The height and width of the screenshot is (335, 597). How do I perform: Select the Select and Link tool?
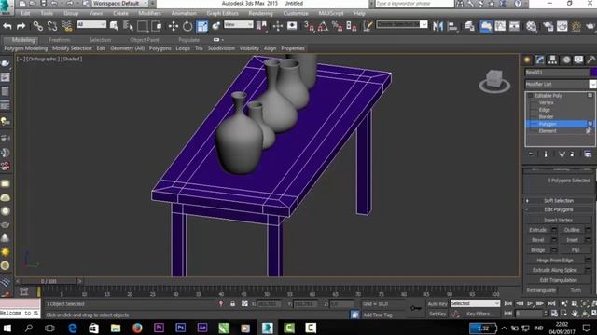point(37,26)
